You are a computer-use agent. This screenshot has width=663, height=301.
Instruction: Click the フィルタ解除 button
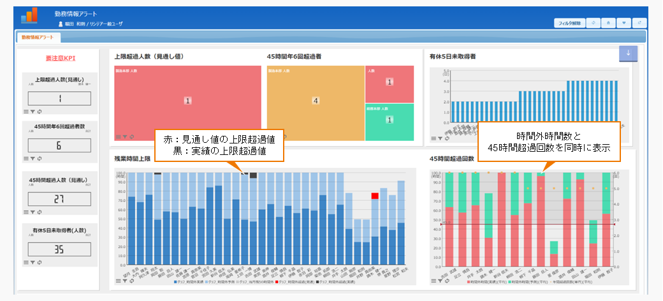point(569,22)
